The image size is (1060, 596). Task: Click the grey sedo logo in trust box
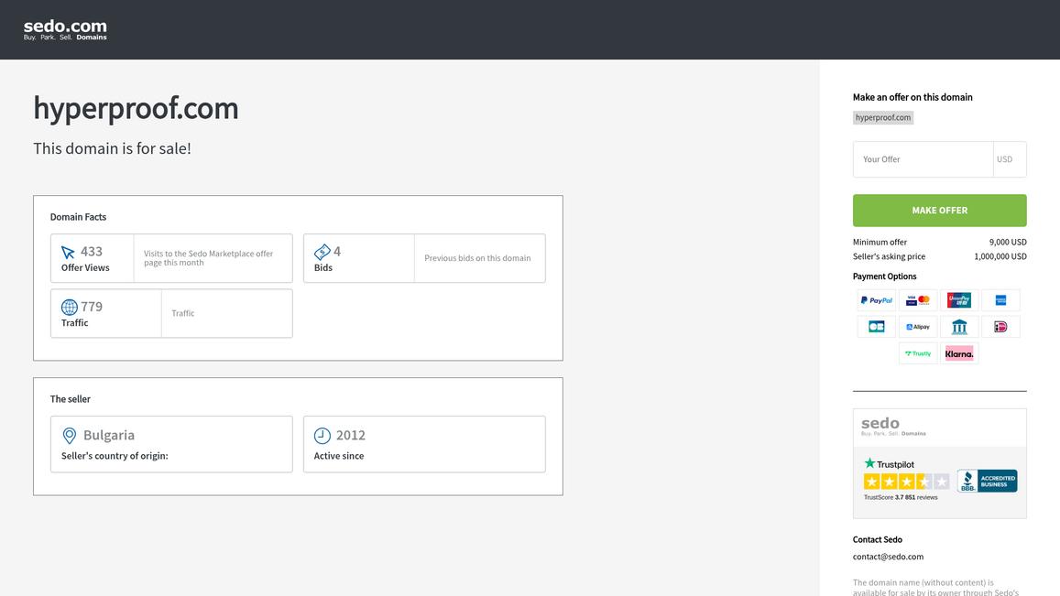click(893, 427)
